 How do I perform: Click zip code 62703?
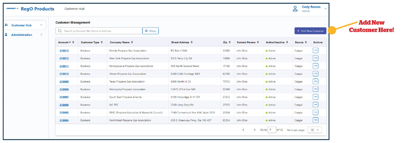(x=226, y=74)
